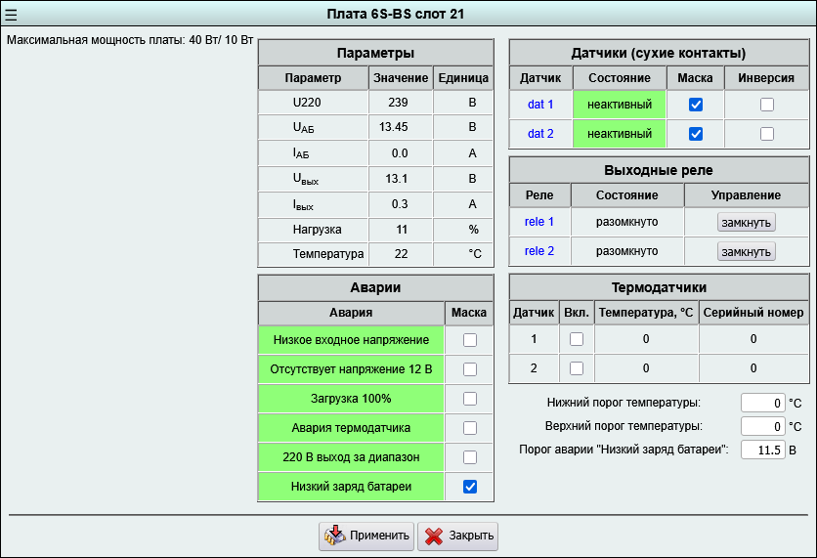Toggle mask checkbox for dat 1
Viewport: 817px width, 558px height.
point(696,105)
